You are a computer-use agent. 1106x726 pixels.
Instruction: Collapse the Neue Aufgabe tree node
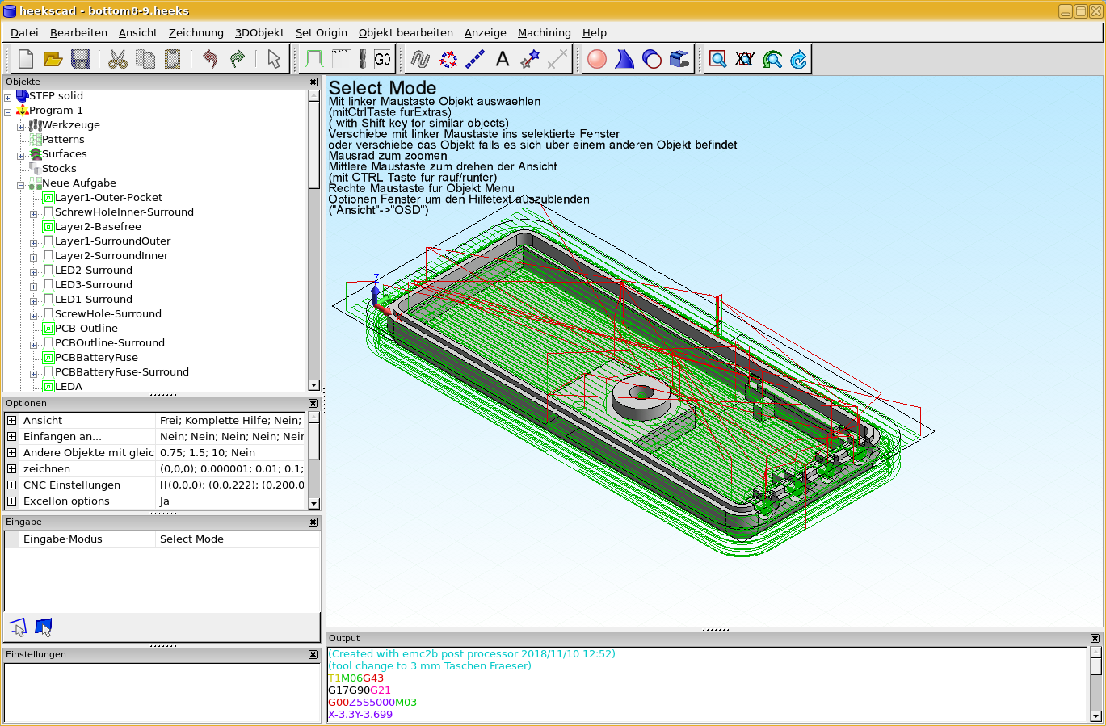coord(21,185)
